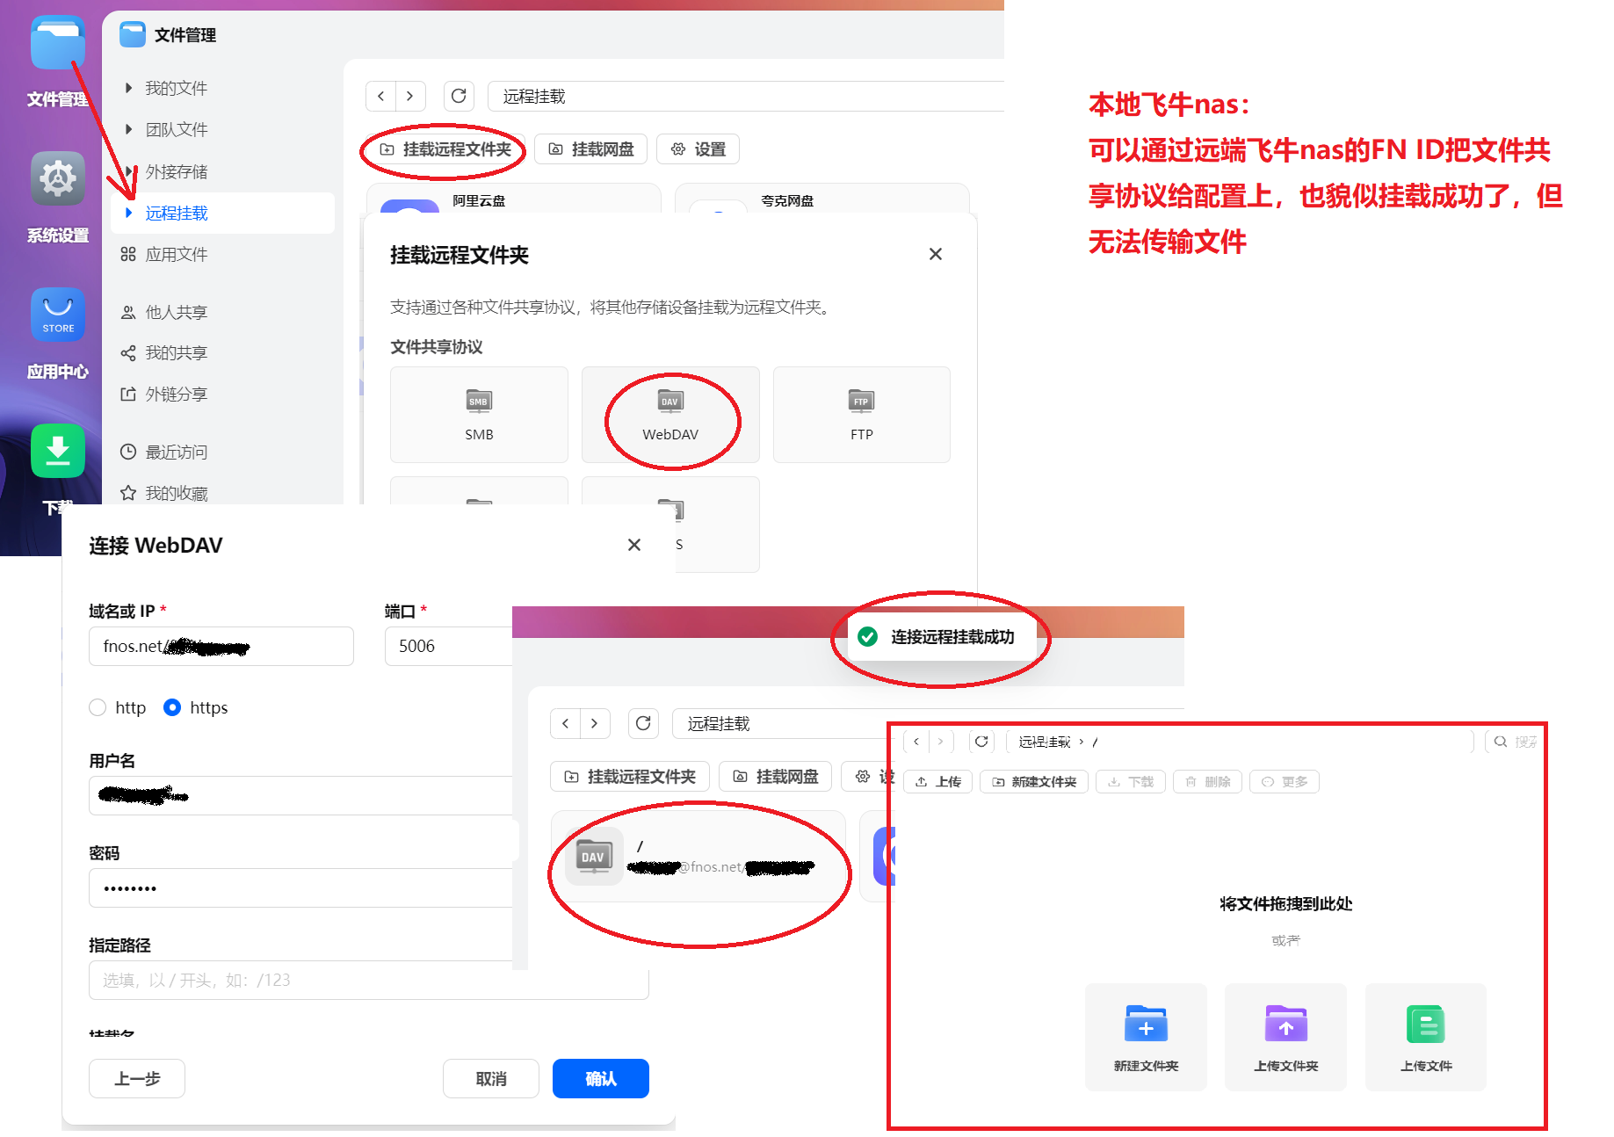Screen dimensions: 1614x1137
Task: Open the 更多 toolbar menu
Action: click(1285, 782)
